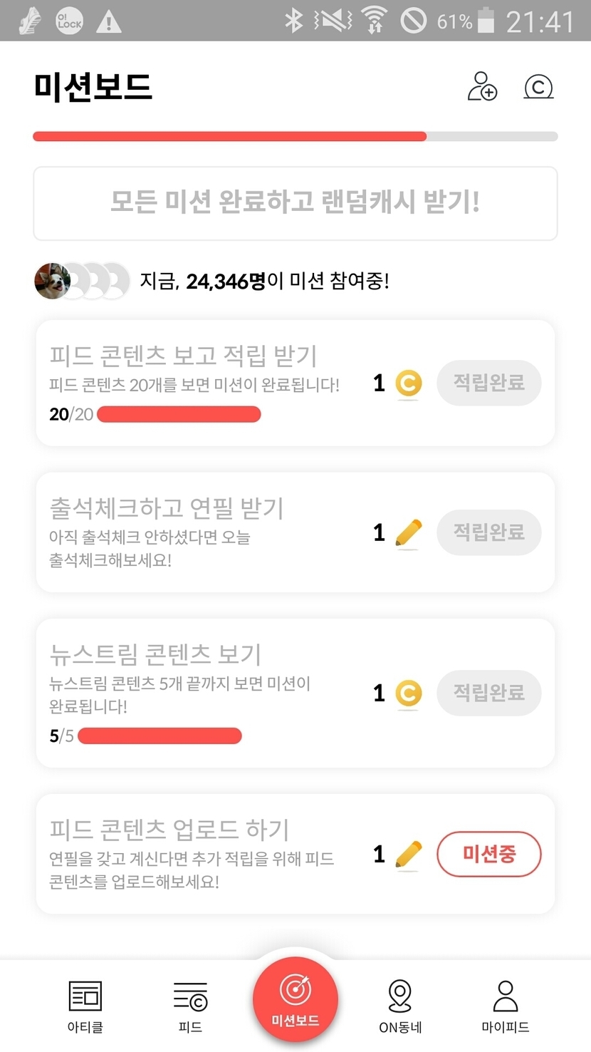591x1052 pixels.
Task: Tap the add friend icon
Action: 482,87
